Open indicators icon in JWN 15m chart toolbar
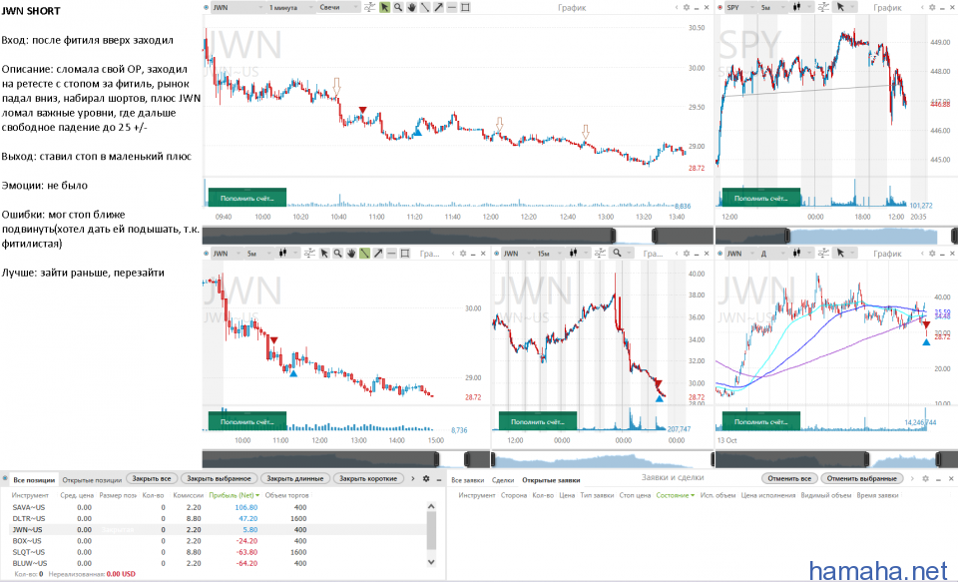958x582 pixels. tap(601, 254)
